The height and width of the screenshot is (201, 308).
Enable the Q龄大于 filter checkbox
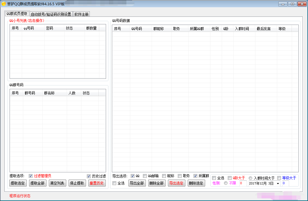pyautogui.click(x=230, y=178)
